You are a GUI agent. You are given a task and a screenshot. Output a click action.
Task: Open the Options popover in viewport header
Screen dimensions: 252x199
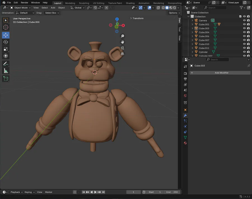[x=174, y=13]
